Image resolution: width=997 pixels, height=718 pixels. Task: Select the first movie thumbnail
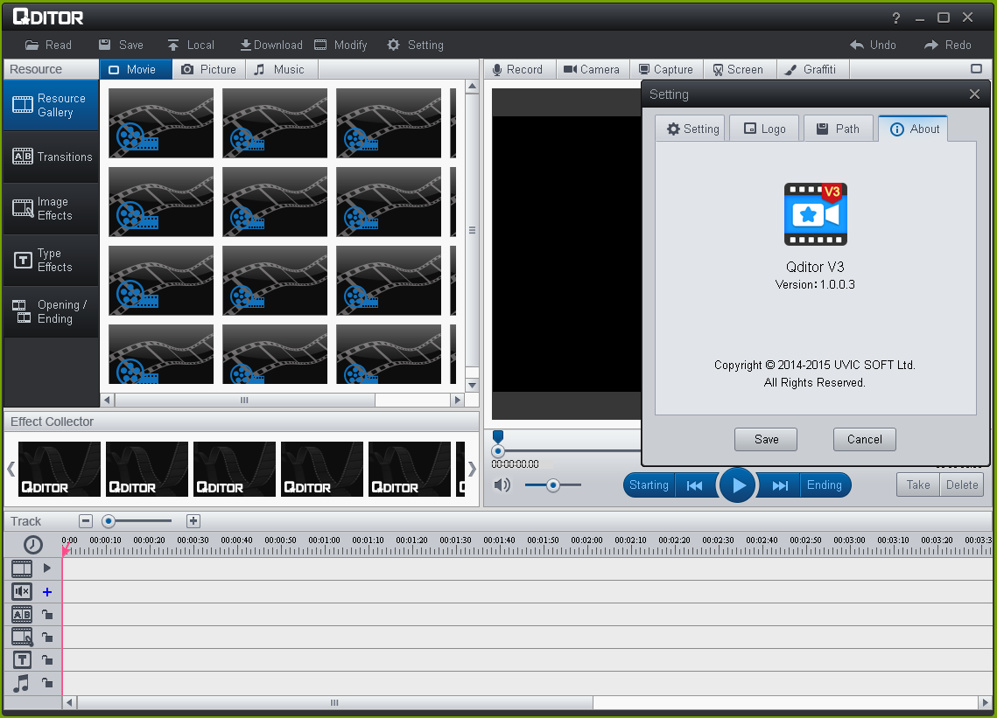(161, 123)
